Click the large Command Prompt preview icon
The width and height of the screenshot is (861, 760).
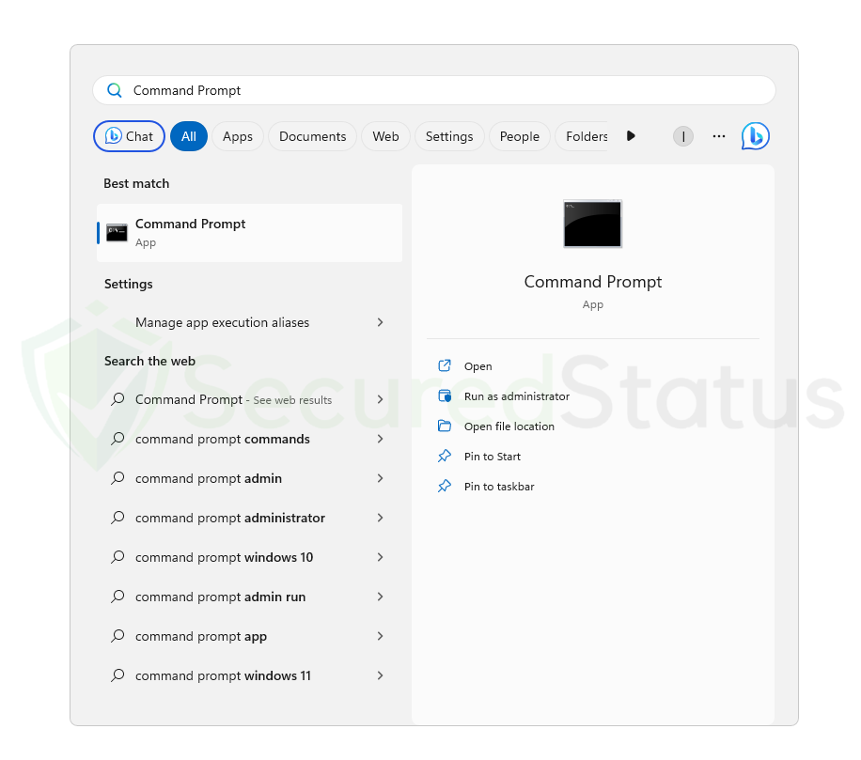(x=592, y=224)
